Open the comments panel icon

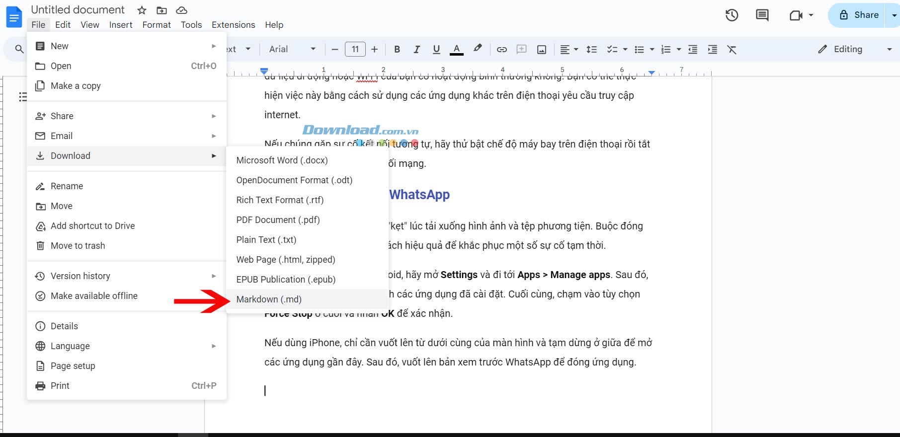point(762,15)
